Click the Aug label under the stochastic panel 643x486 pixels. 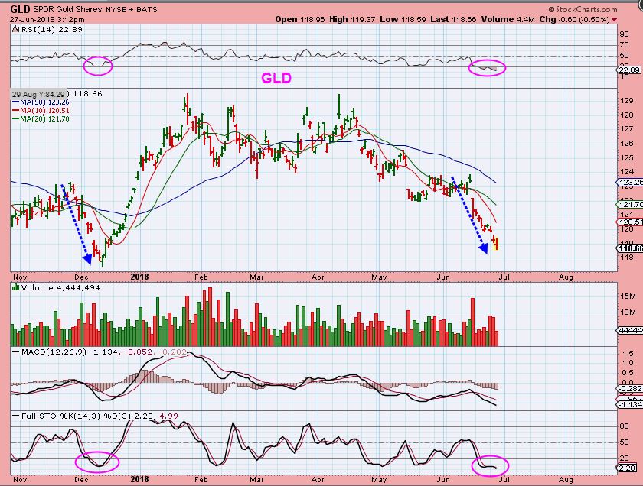click(566, 479)
